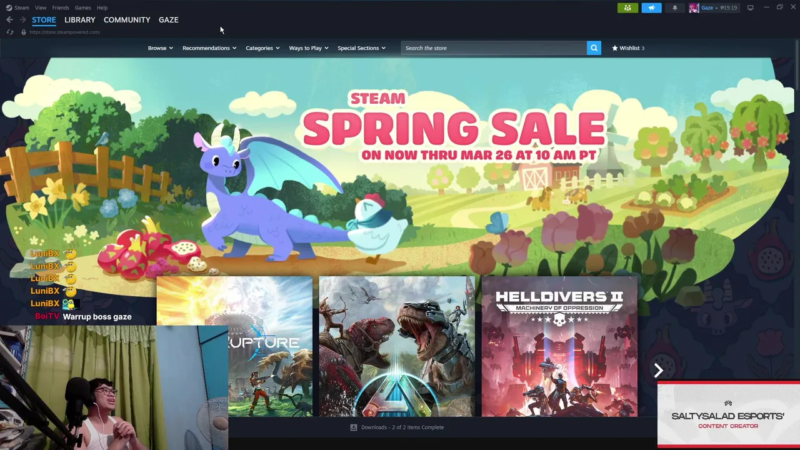
Task: Expand the Ways to Play dropdown
Action: click(309, 48)
